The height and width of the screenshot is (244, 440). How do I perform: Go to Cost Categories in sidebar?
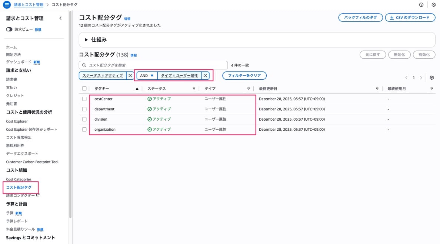pyautogui.click(x=19, y=179)
